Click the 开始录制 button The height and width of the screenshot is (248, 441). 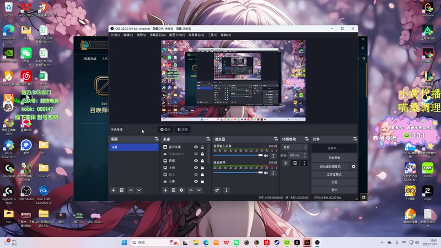[x=334, y=158]
